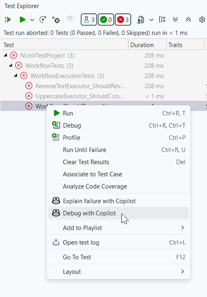Click the Test column header
Image resolution: width=207 pixels, height=297 pixels.
[x=65, y=45]
